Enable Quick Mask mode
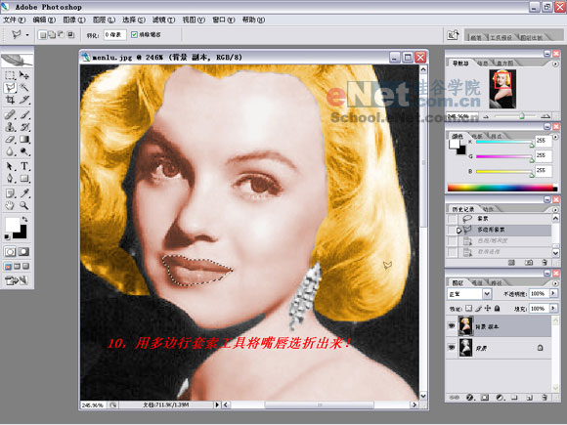Screen dimensions: 567x425 coord(23,252)
